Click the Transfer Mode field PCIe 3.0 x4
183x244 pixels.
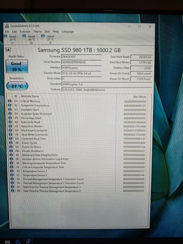pos(82,73)
